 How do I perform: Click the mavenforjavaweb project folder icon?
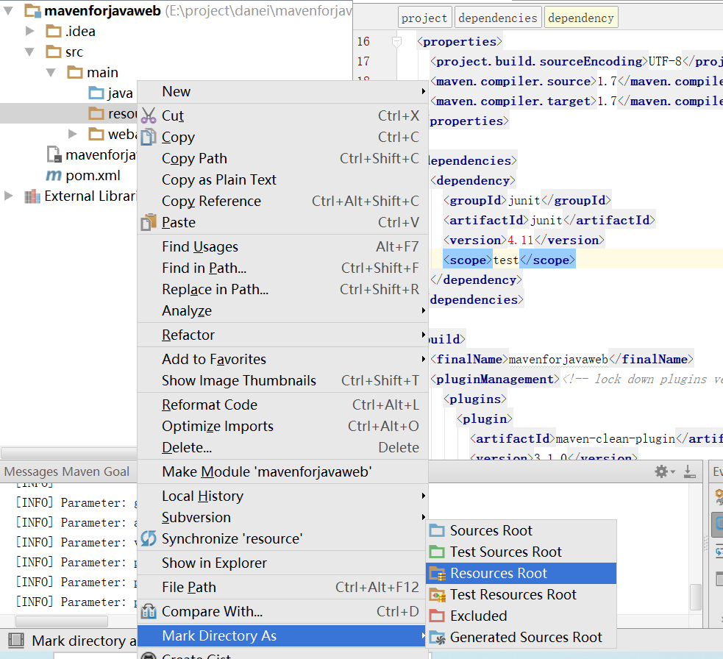(x=32, y=10)
